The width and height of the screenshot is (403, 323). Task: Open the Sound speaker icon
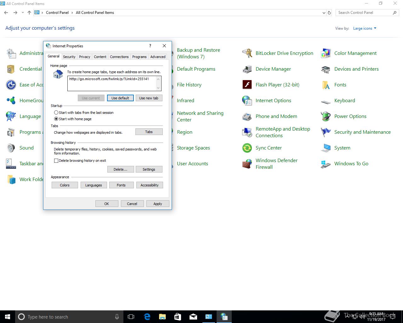[x=11, y=148]
